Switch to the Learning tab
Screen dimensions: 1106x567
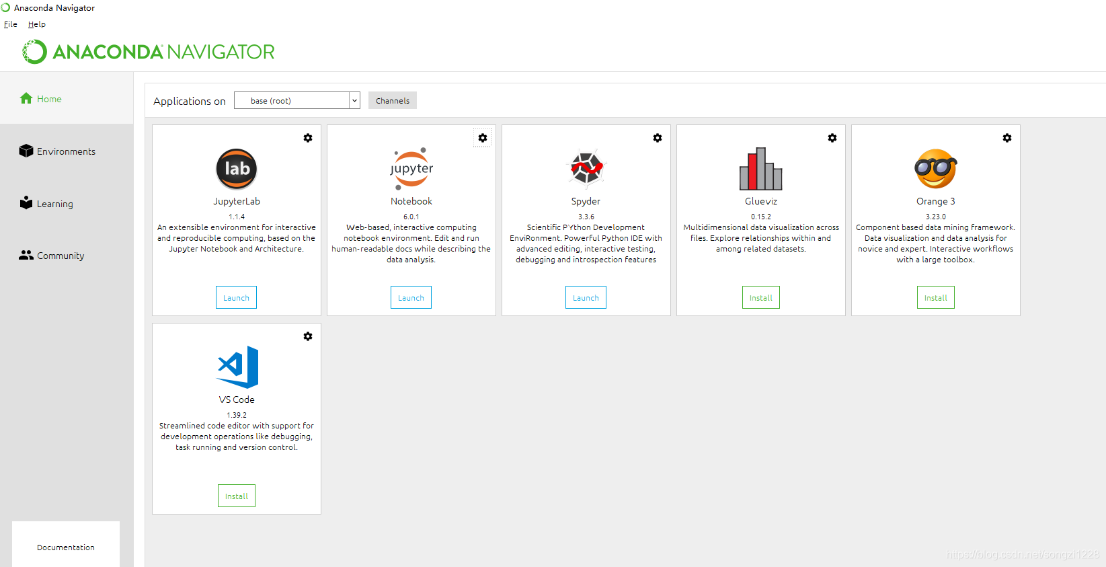[x=67, y=203]
